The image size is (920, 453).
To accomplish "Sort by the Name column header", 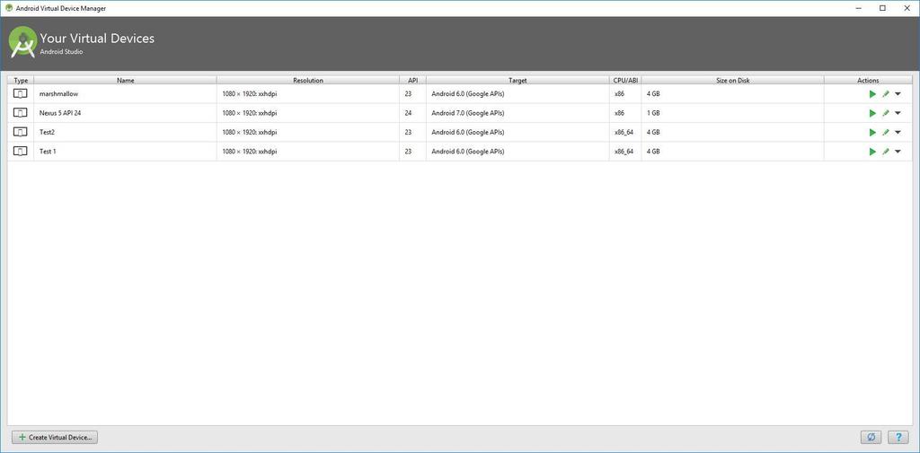I will click(126, 81).
